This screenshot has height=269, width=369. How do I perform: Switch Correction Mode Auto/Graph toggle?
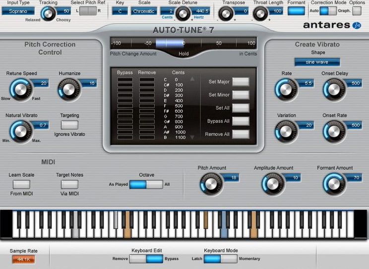tap(328, 11)
